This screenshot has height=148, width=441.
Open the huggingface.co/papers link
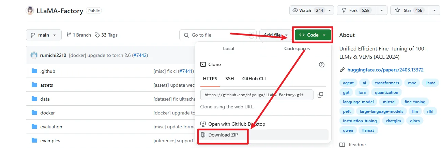coord(381,70)
